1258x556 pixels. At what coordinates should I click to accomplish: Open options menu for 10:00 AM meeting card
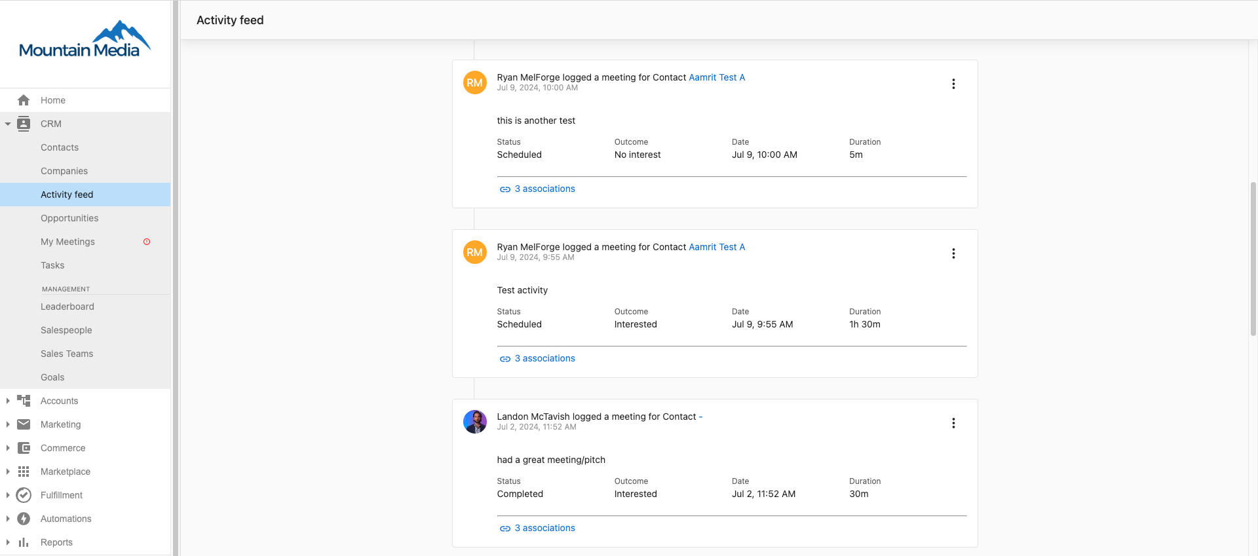tap(953, 84)
